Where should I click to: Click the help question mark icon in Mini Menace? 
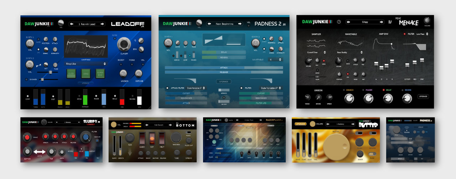339,22
